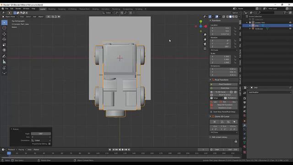Open the viewport Add menu
Image resolution: width=293 pixels, height=165 pixels.
35,16
